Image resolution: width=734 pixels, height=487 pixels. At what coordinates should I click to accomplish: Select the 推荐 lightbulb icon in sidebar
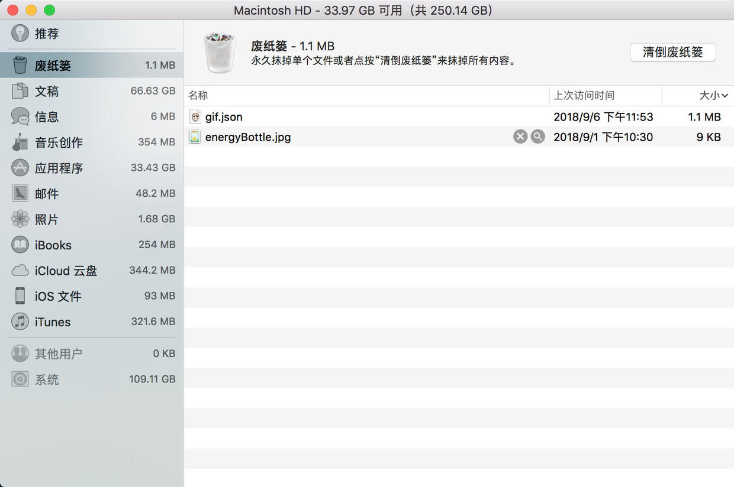(20, 33)
